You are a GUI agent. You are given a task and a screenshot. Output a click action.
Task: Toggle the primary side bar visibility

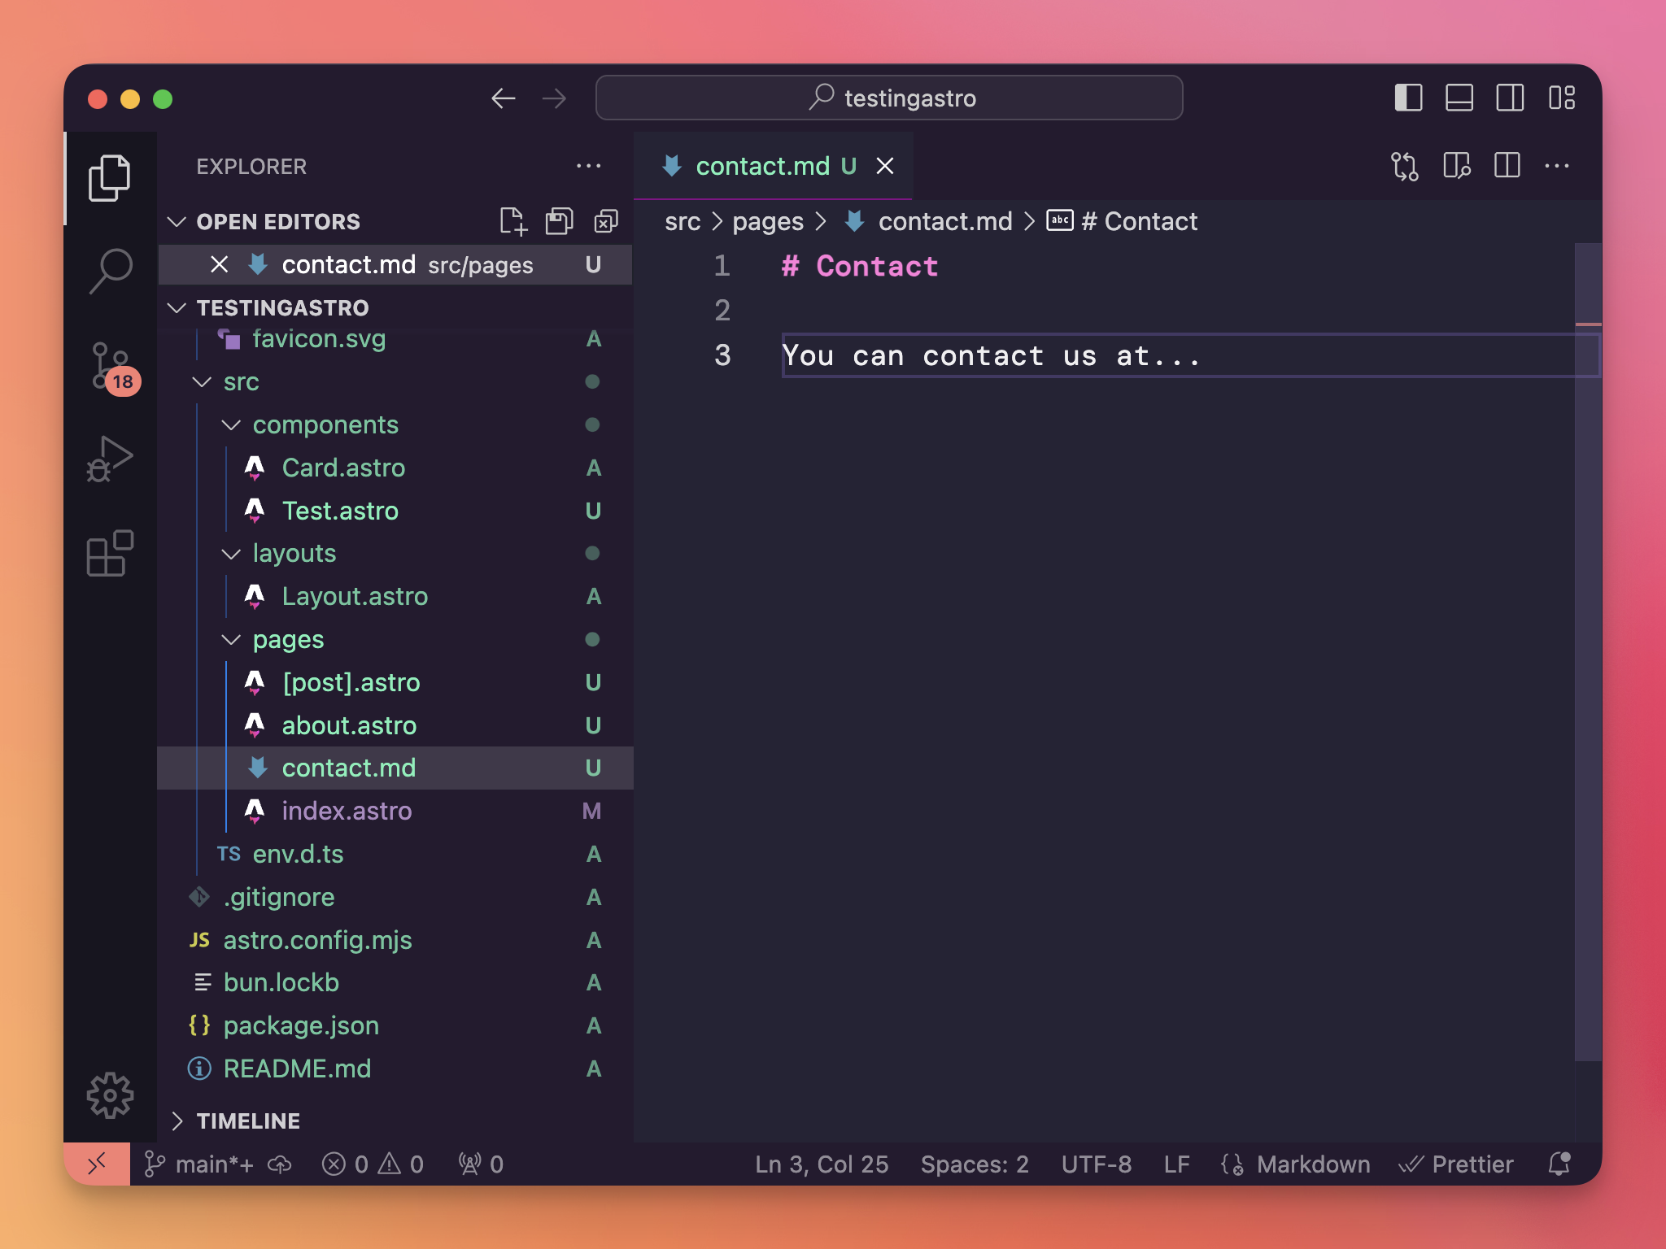click(1408, 98)
